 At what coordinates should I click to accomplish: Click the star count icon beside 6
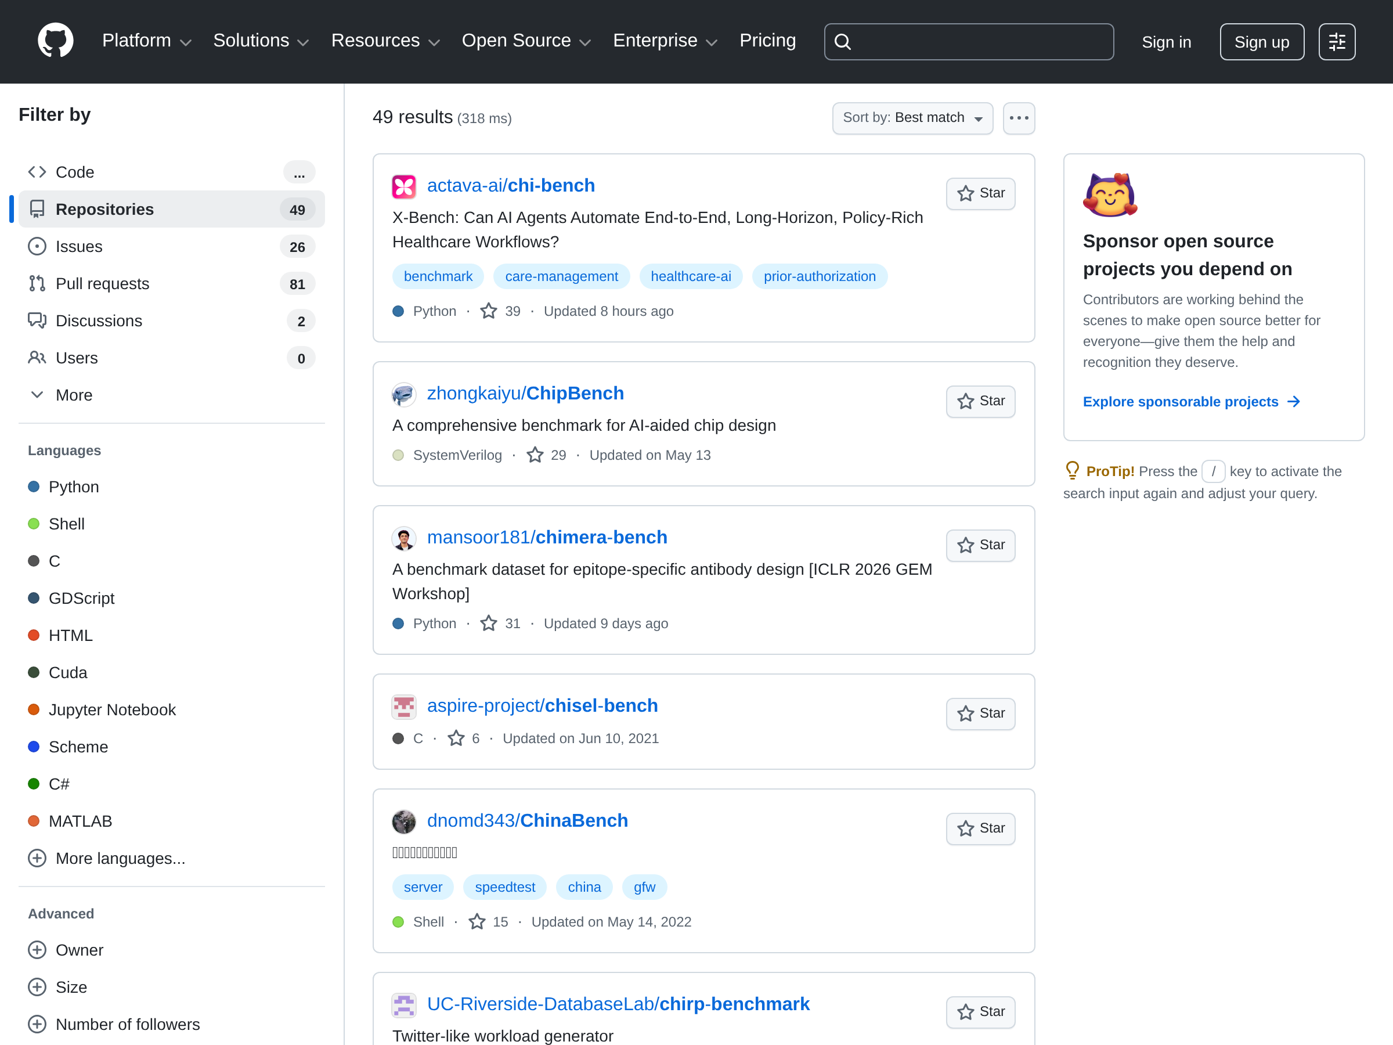pos(456,738)
